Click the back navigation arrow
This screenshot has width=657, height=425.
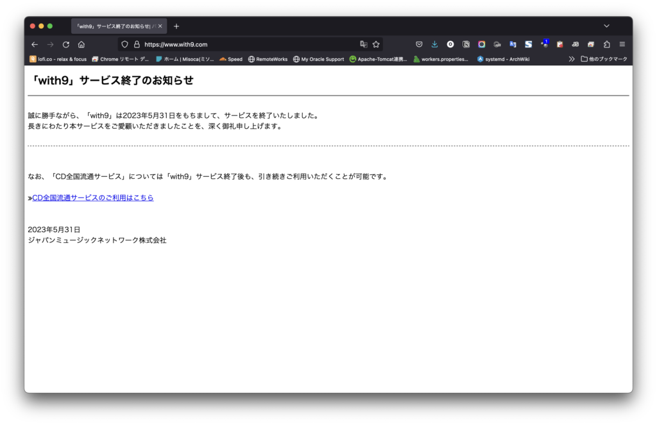pyautogui.click(x=35, y=44)
